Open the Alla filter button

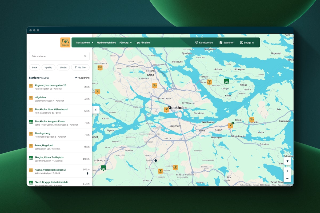coord(80,67)
